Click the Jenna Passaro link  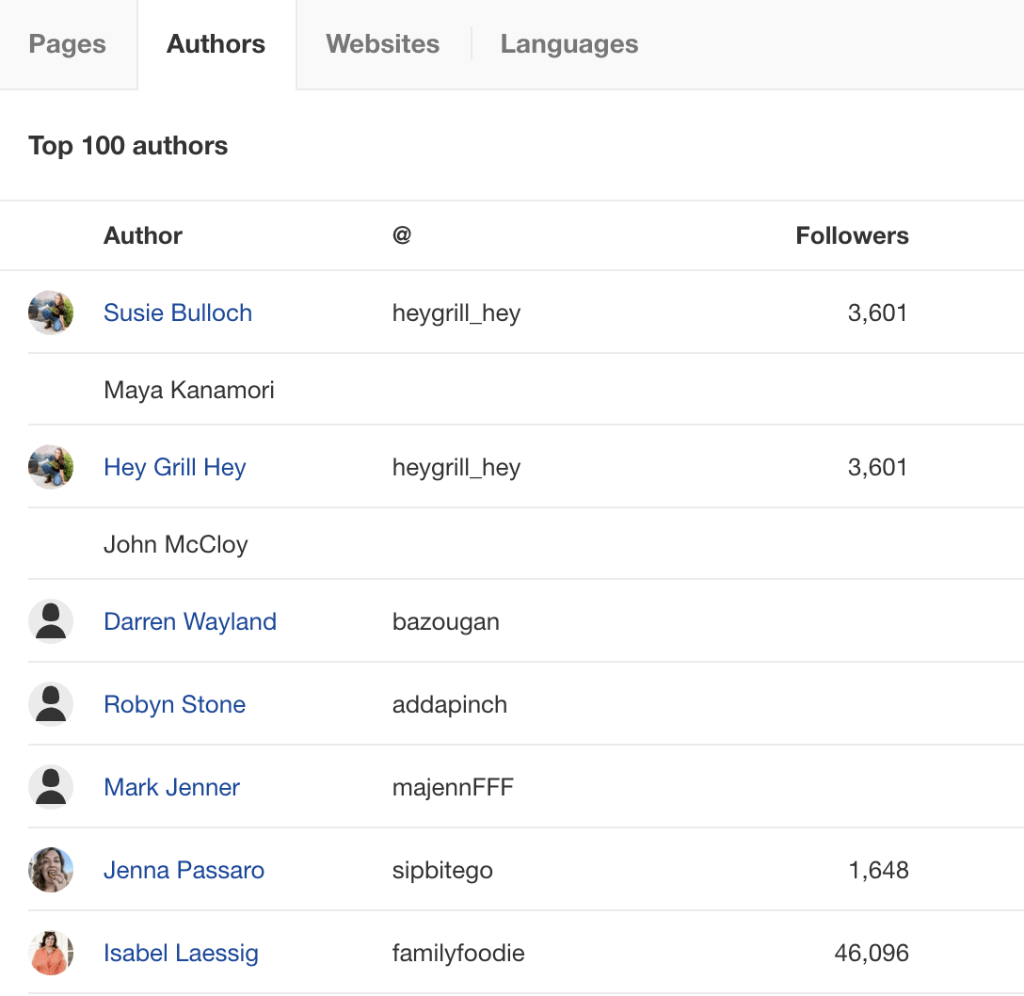(184, 870)
